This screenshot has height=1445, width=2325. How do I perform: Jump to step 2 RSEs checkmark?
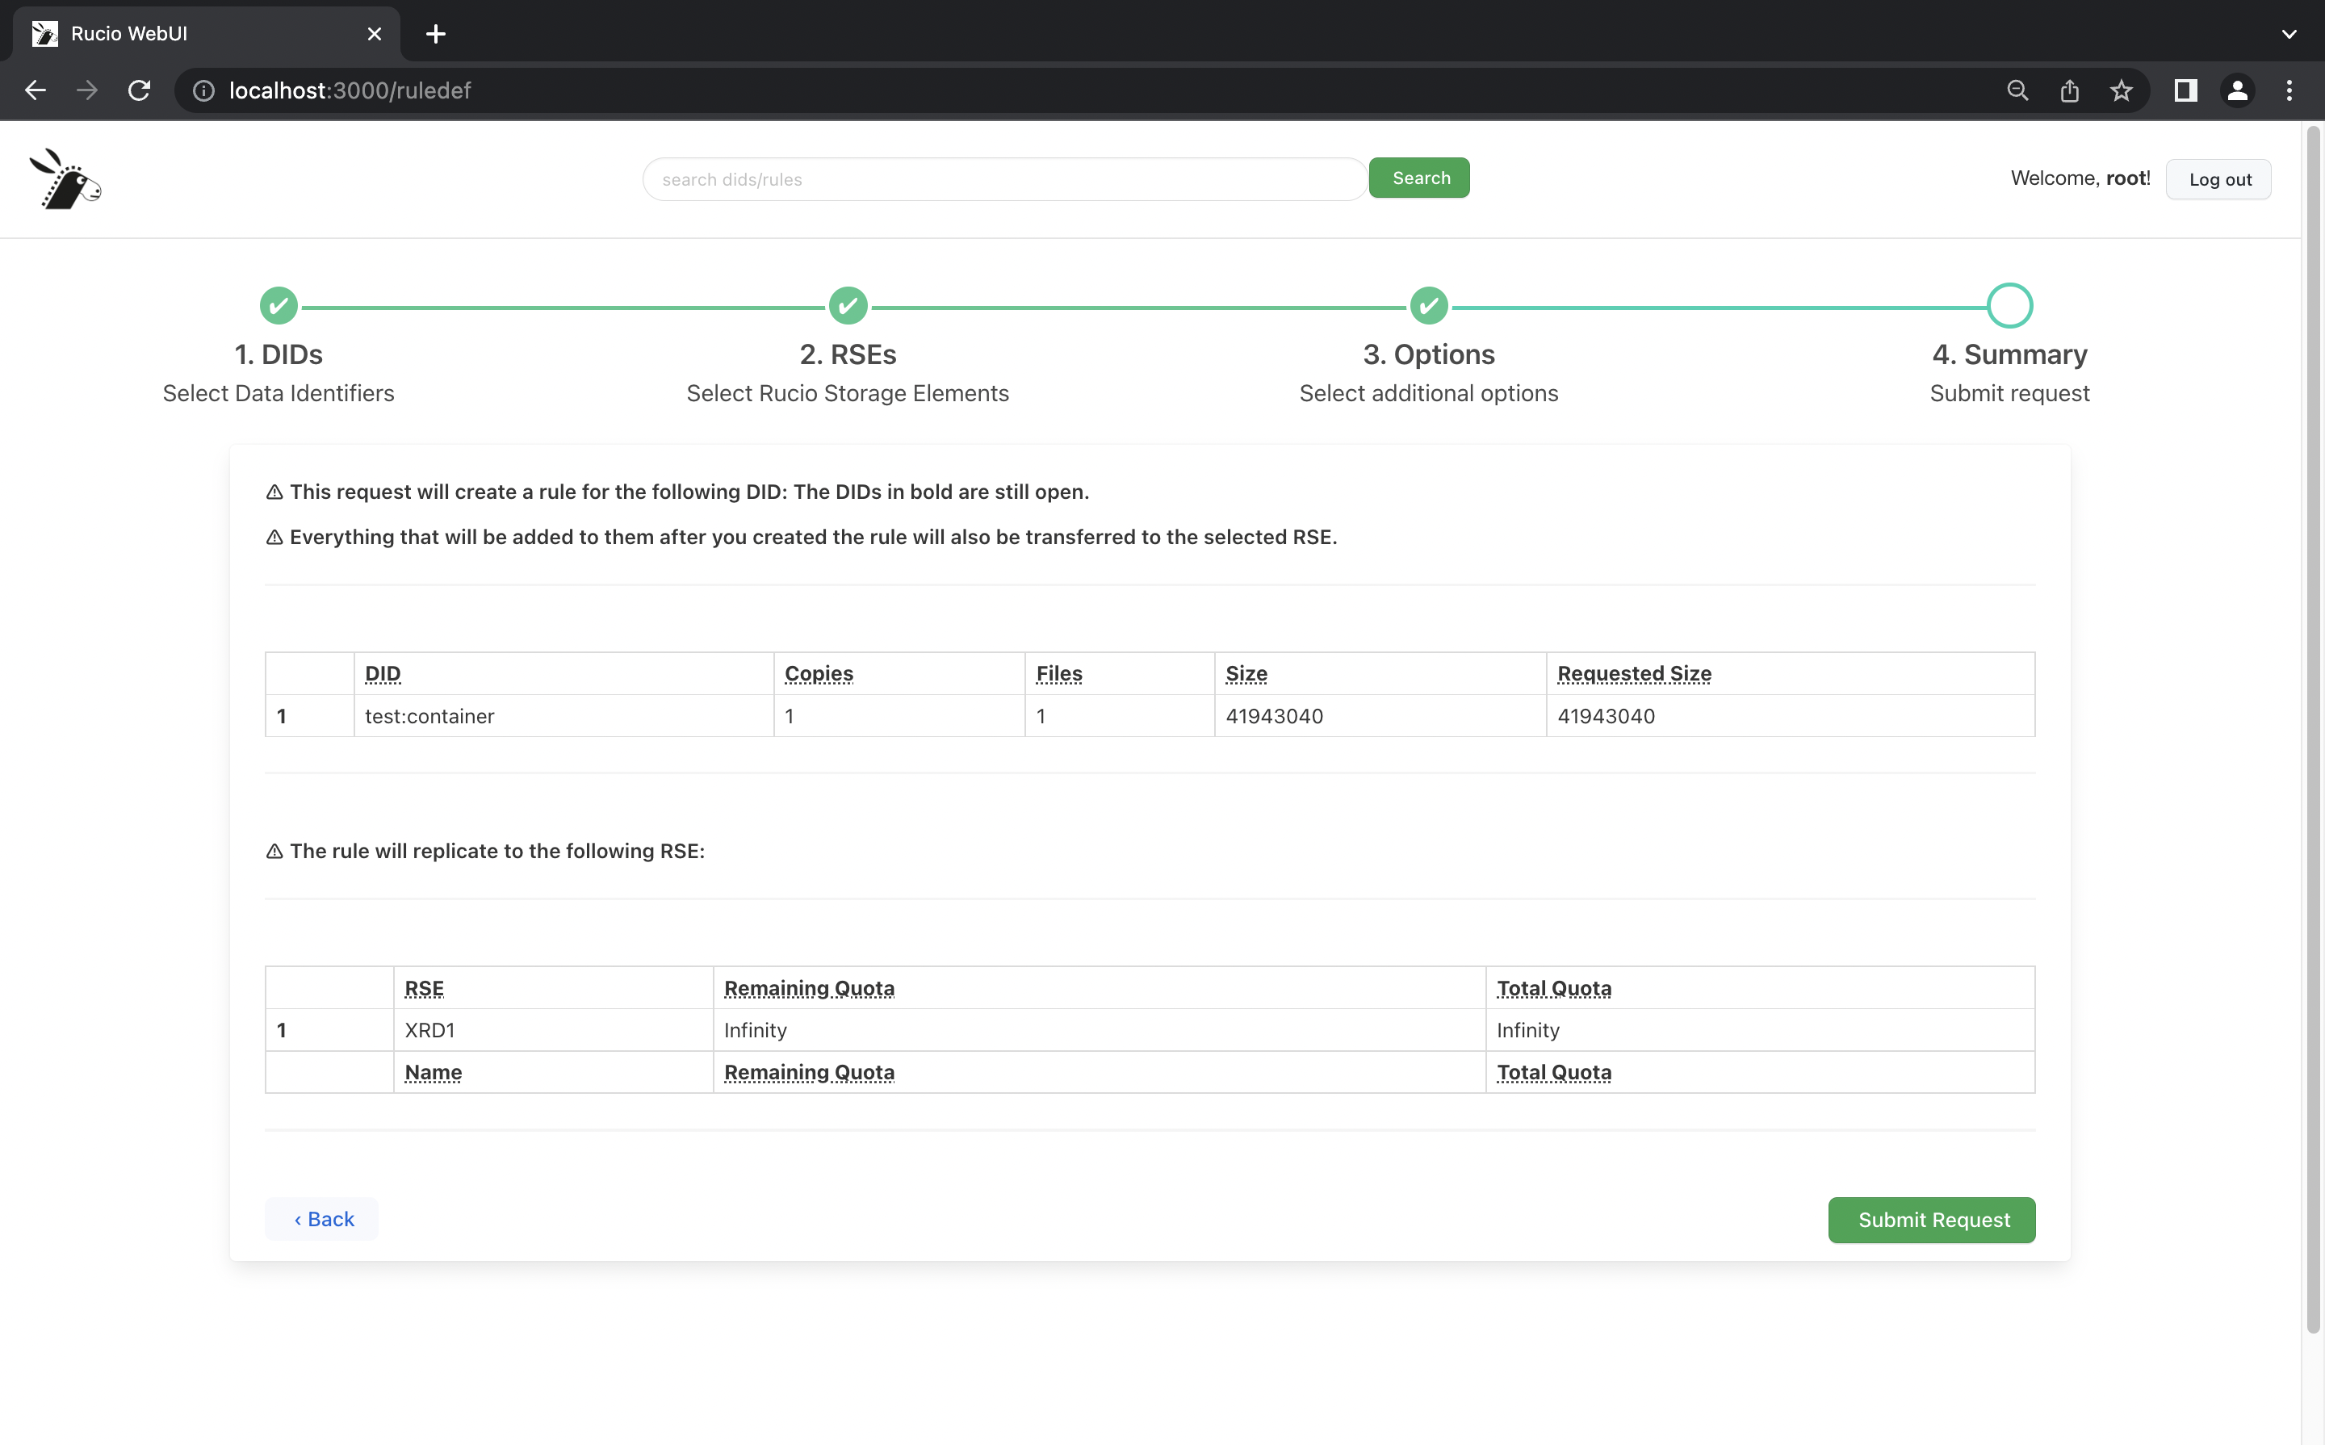[848, 306]
